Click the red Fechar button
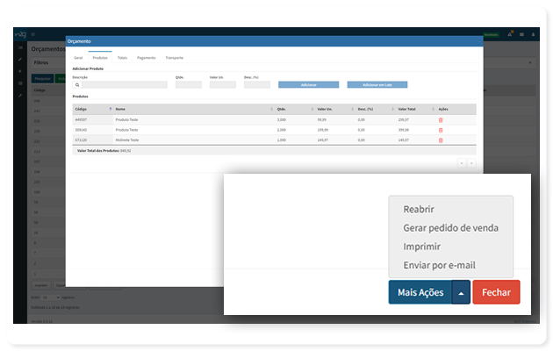 496,292
